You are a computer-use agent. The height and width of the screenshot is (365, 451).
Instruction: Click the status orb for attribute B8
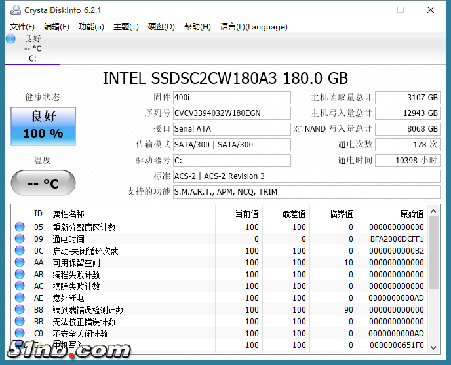[x=20, y=309]
